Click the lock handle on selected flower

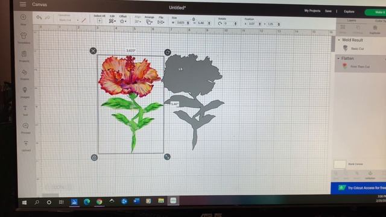[94, 157]
